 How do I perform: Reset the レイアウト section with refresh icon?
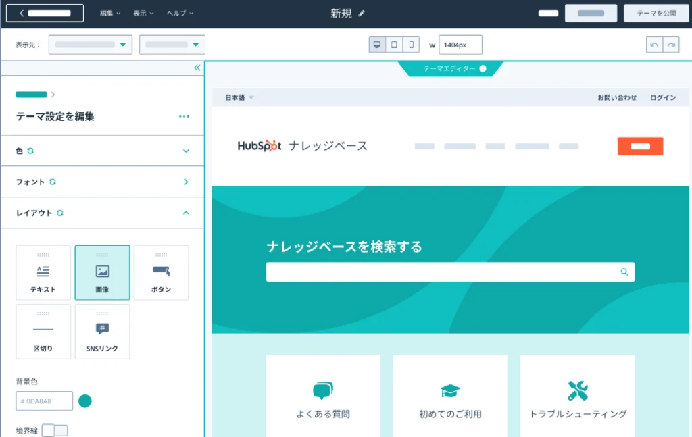pyautogui.click(x=60, y=213)
